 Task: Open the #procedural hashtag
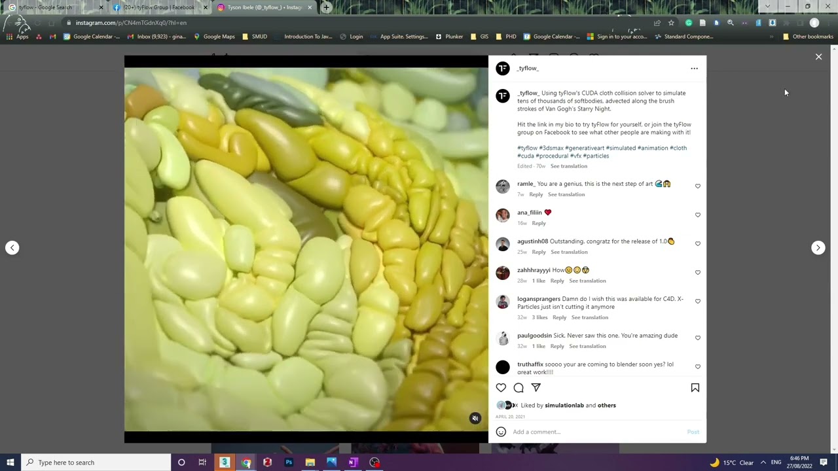[x=552, y=156]
